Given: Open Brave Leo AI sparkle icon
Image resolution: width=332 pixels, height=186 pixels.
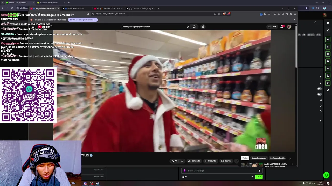Looking at the screenshot, I should tap(287, 14).
